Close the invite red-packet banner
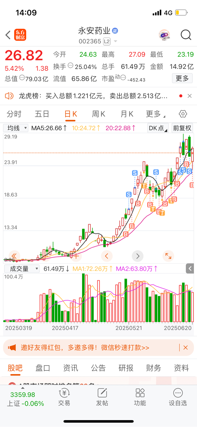This screenshot has width=197, height=427. [186, 348]
